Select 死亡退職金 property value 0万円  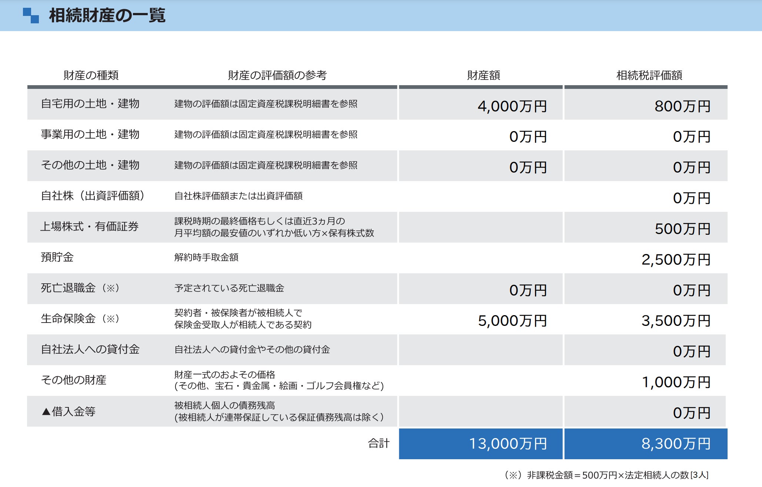pos(528,290)
